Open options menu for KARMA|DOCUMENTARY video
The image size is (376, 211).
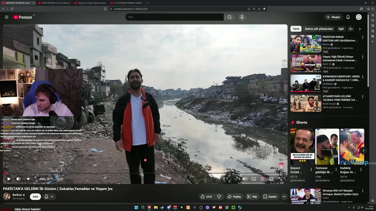[x=362, y=77]
